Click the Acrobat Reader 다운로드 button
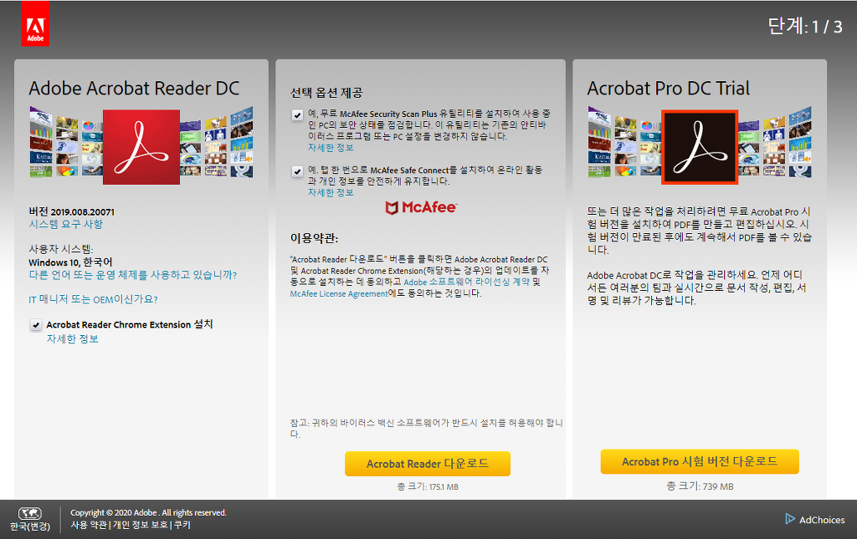The width and height of the screenshot is (857, 539). (x=428, y=464)
